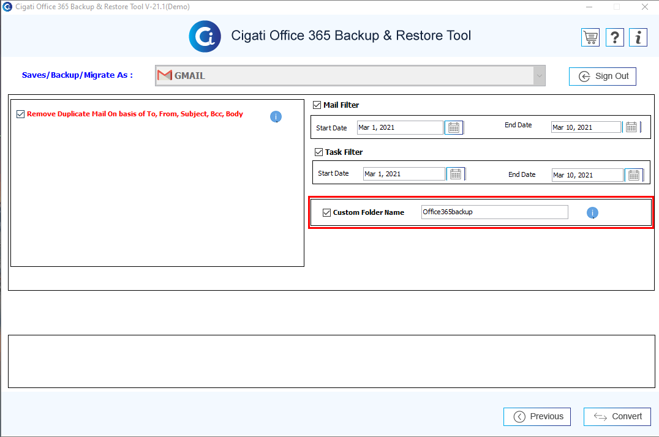Screen dimensions: 659x437
Task: Expand the Saves/Backup/Migrate As dropdown arrow
Action: 539,76
